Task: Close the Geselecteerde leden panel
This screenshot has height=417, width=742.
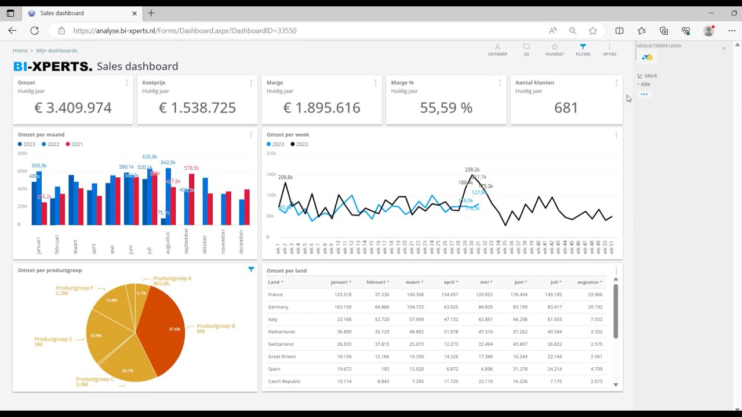Action: coord(723,48)
